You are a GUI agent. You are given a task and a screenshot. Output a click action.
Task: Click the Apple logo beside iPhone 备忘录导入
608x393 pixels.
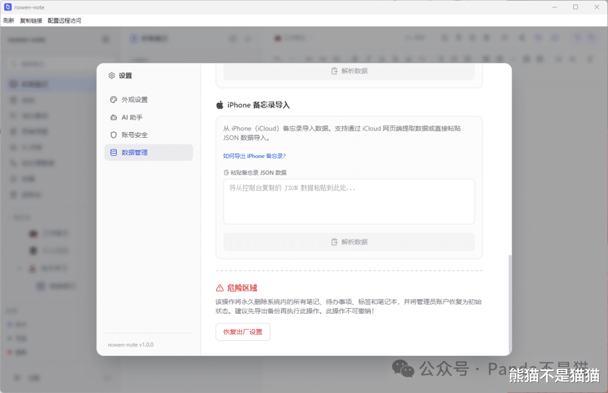tap(220, 105)
